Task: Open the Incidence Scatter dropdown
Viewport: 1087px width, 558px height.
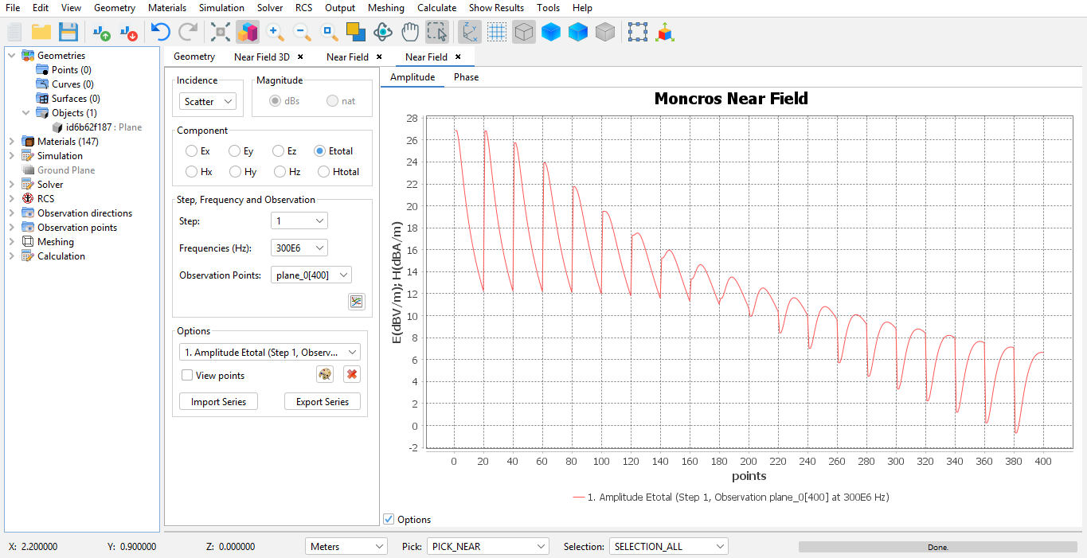Action: click(x=207, y=102)
